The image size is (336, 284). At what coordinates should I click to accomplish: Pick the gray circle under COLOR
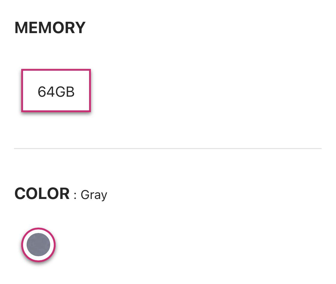pyautogui.click(x=38, y=245)
